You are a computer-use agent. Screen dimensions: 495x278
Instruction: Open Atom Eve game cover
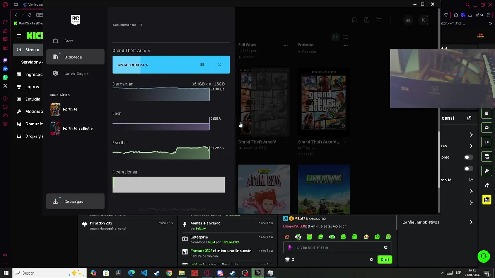click(x=264, y=189)
